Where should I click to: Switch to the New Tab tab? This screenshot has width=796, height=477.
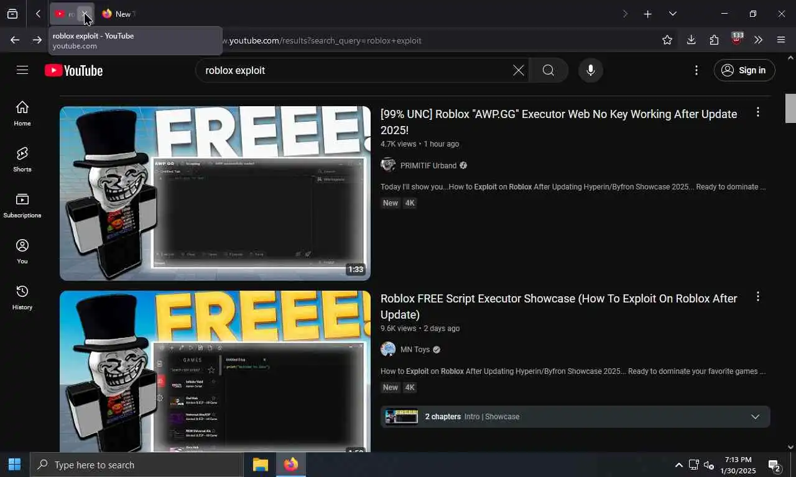(118, 14)
